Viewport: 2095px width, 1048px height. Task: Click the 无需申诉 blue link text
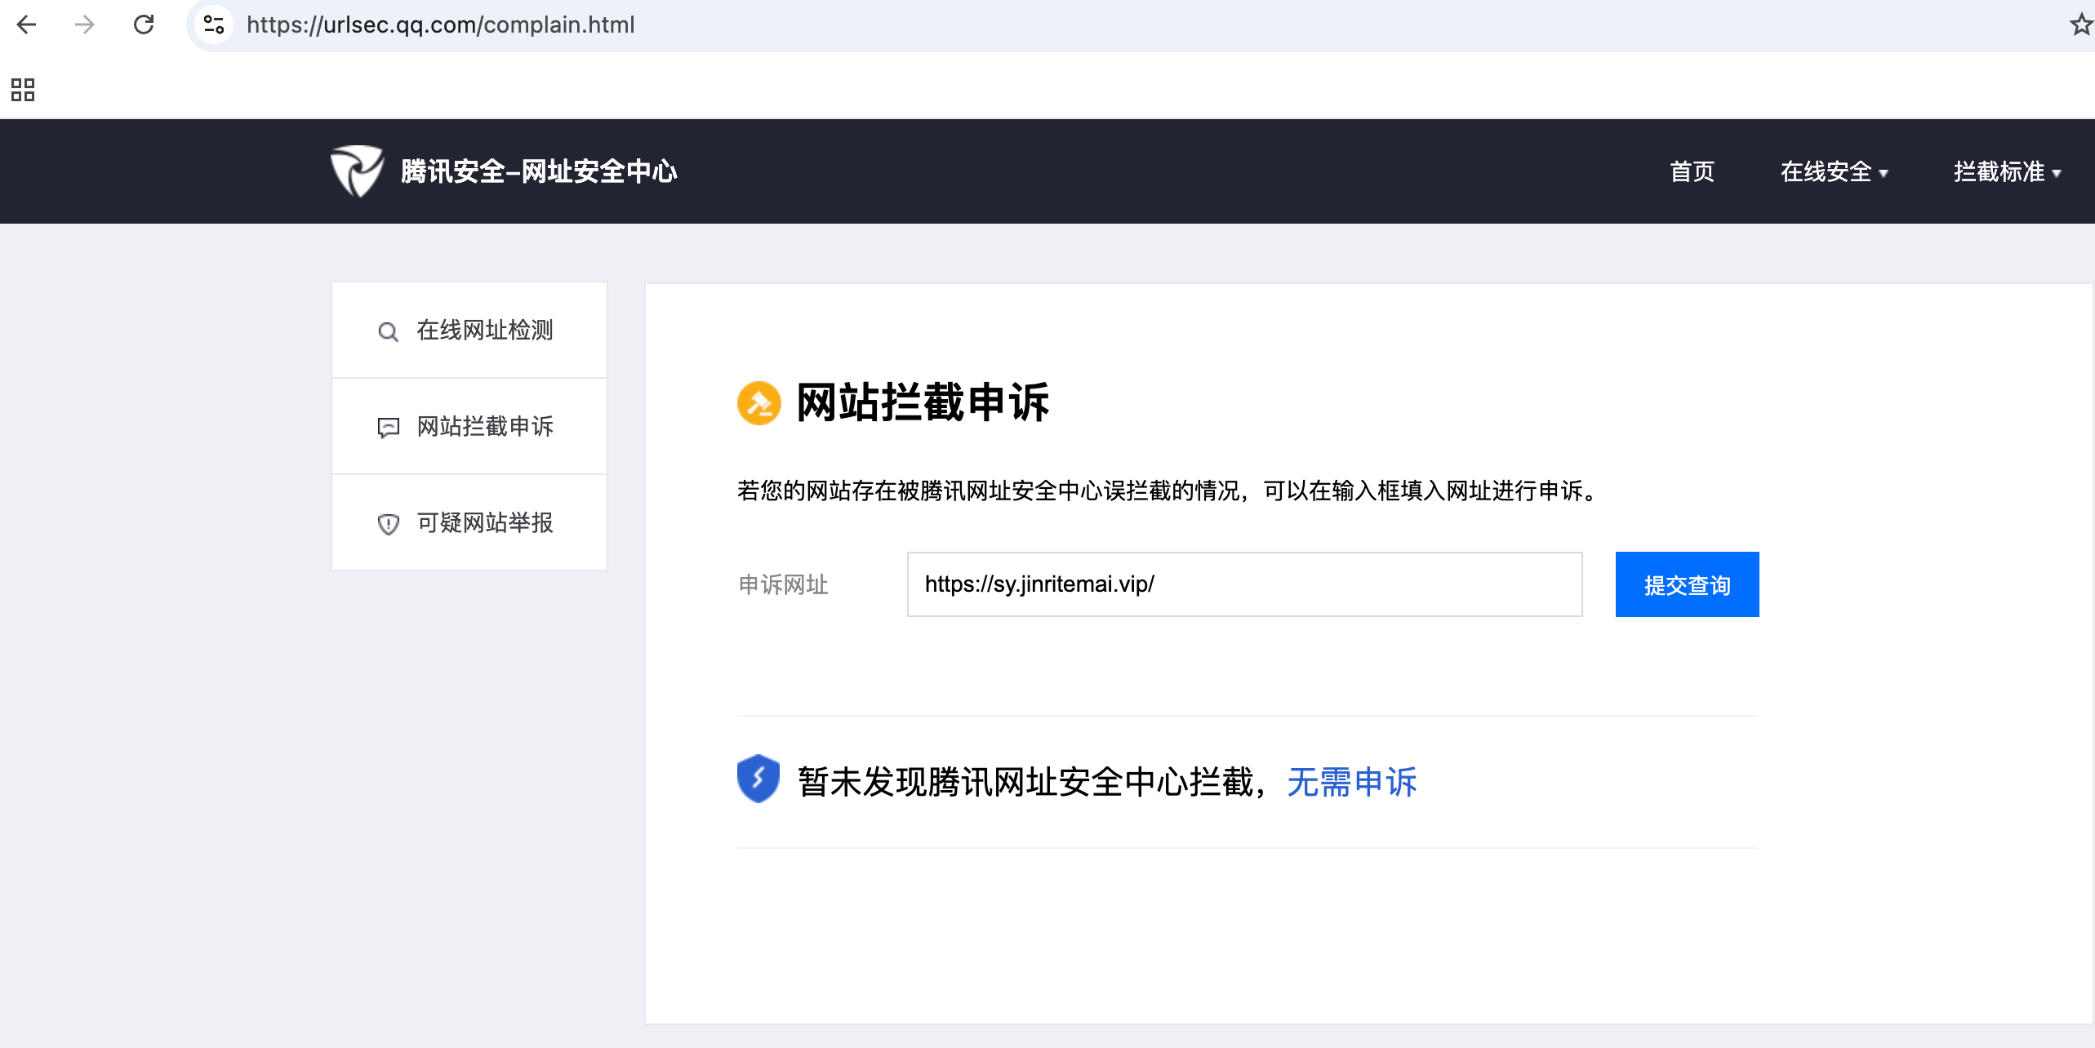click(x=1351, y=782)
